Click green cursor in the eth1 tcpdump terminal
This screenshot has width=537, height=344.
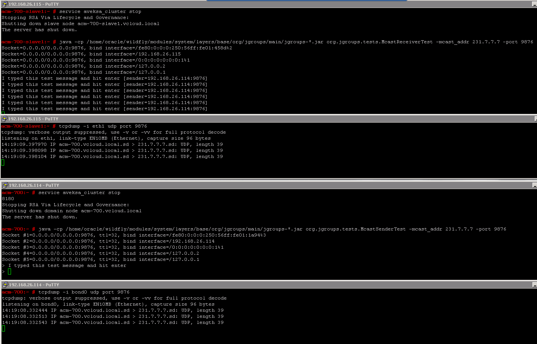3,163
